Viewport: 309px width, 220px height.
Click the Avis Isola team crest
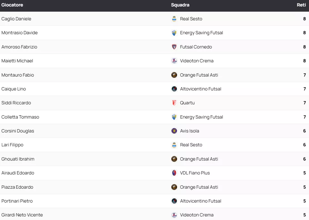[x=174, y=131]
